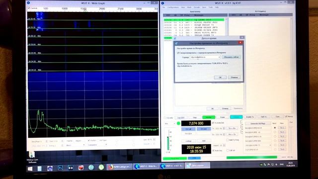Adjust the Tx frequency Hz stepper
The width and height of the screenshot is (318, 179).
(224, 128)
